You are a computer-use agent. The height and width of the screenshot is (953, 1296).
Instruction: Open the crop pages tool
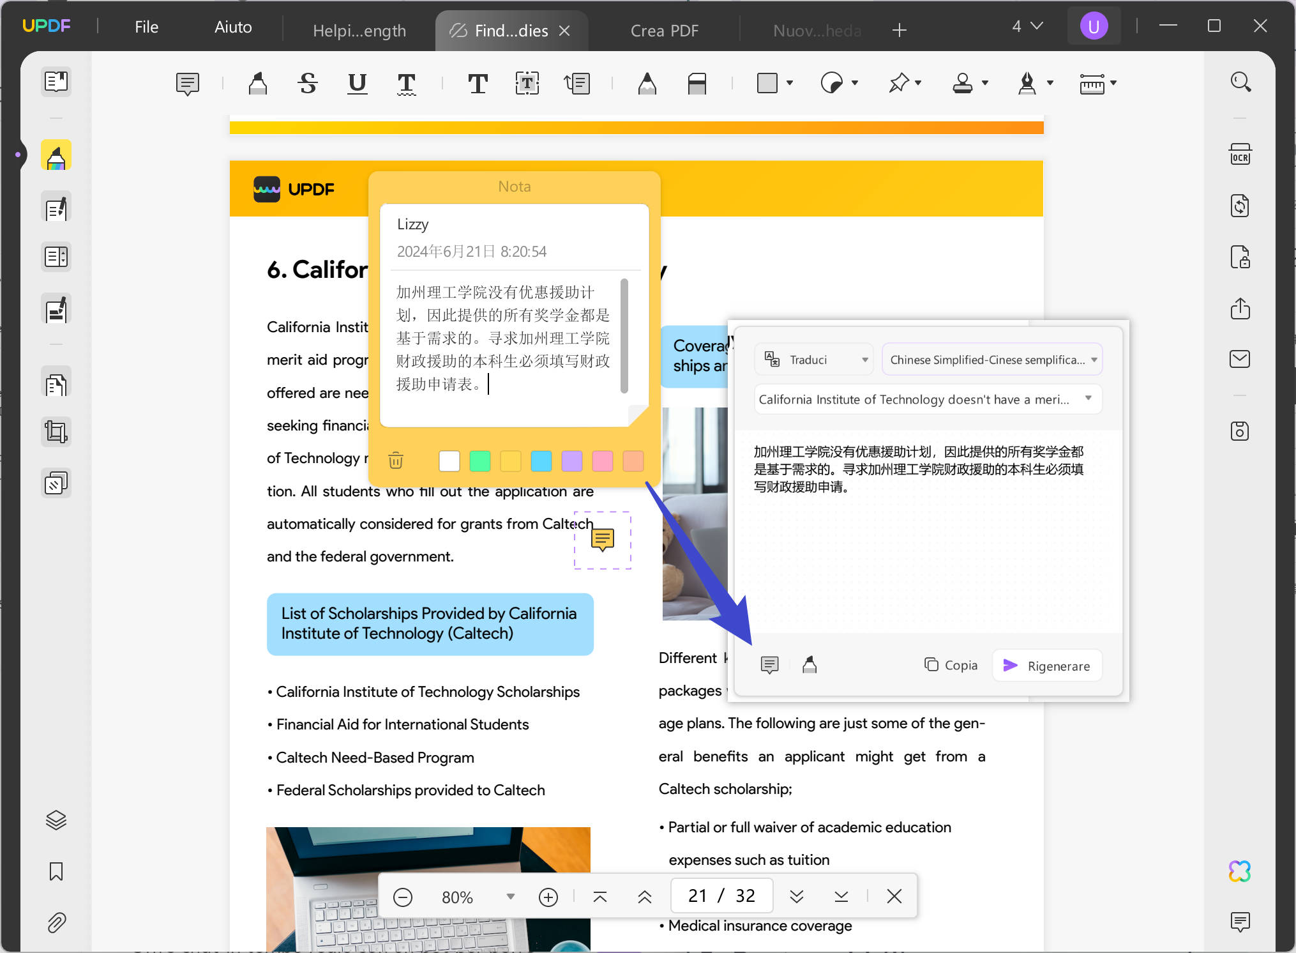click(56, 432)
